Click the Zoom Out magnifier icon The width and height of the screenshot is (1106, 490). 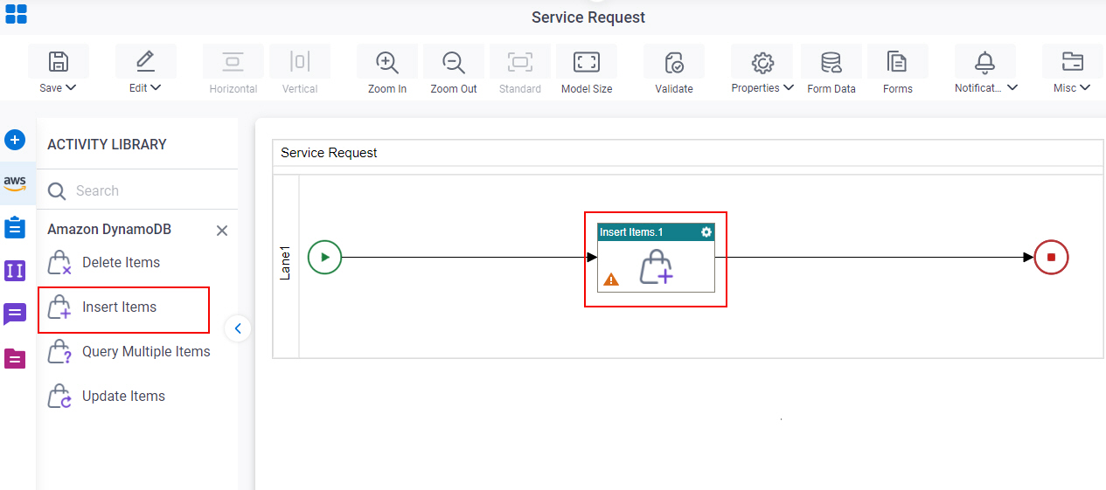[453, 62]
